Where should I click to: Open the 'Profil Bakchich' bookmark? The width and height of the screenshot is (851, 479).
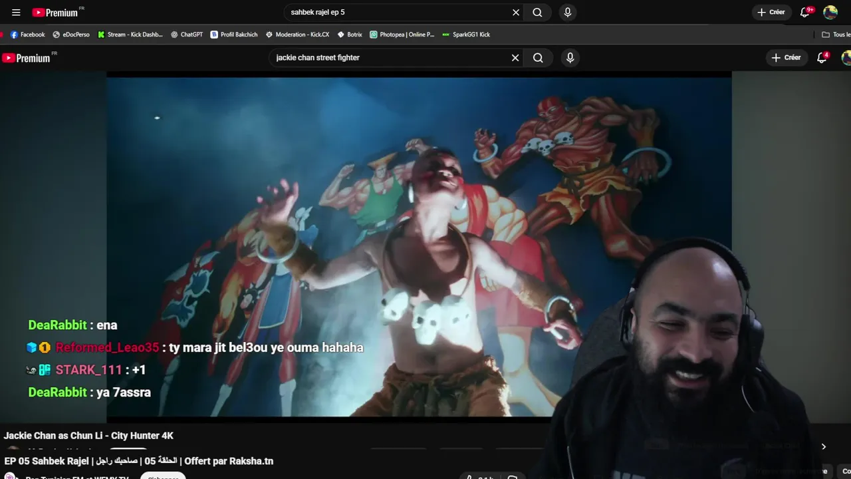(234, 35)
